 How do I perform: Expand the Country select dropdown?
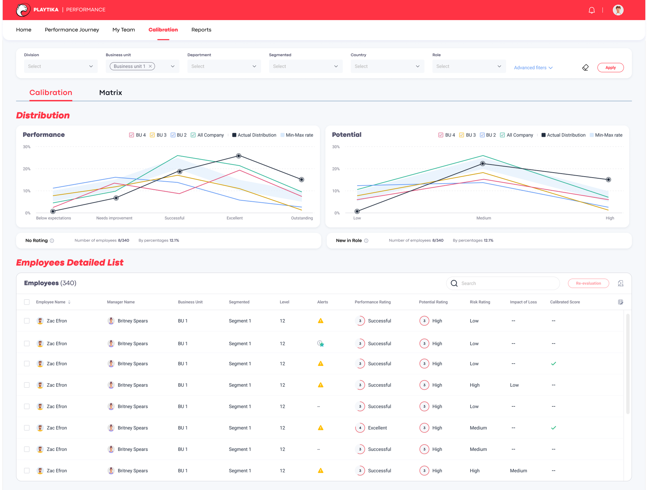(x=387, y=66)
